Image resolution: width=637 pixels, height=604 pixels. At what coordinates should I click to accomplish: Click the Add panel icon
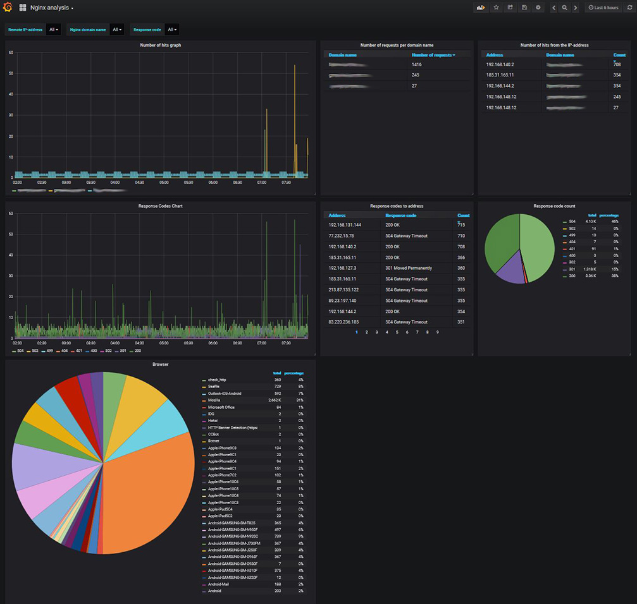(x=481, y=8)
